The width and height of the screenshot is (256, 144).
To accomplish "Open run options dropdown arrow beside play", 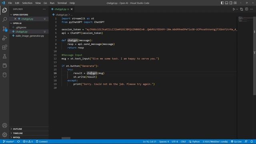I will tap(237, 9).
